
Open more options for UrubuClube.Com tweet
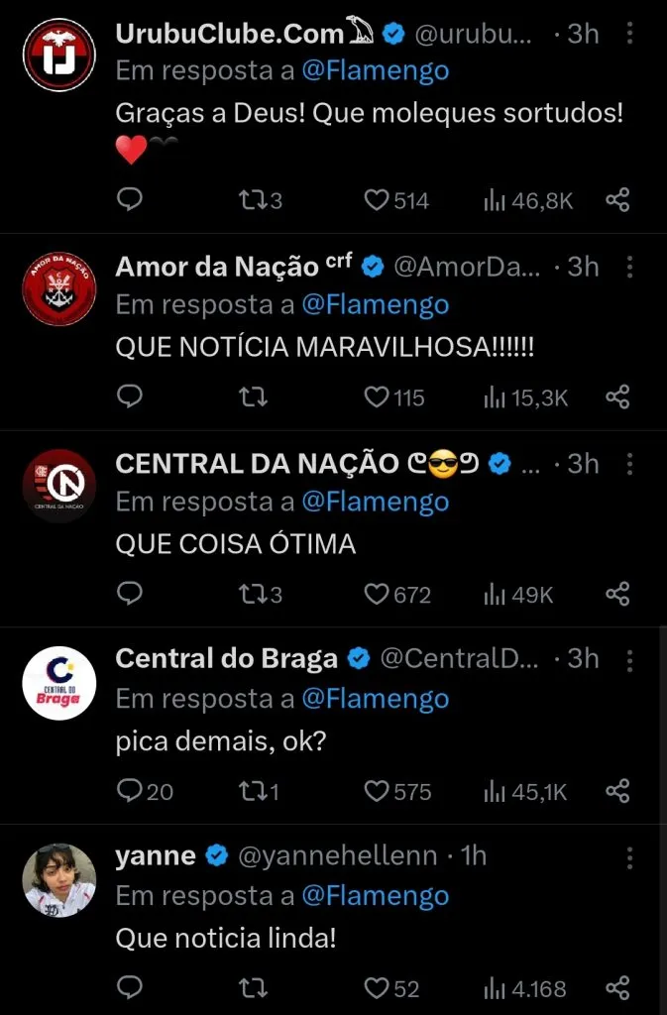(631, 34)
